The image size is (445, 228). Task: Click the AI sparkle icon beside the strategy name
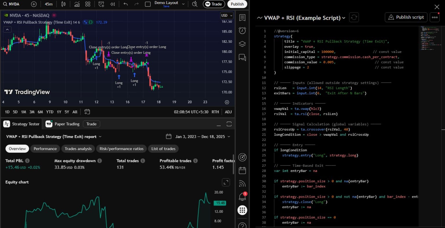[x=85, y=22]
